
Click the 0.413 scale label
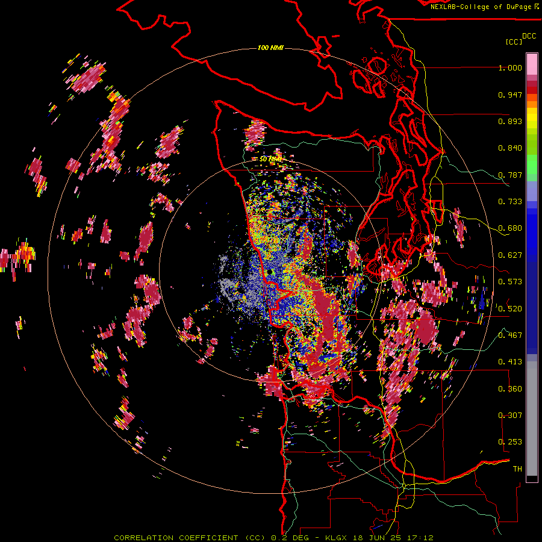pyautogui.click(x=510, y=362)
